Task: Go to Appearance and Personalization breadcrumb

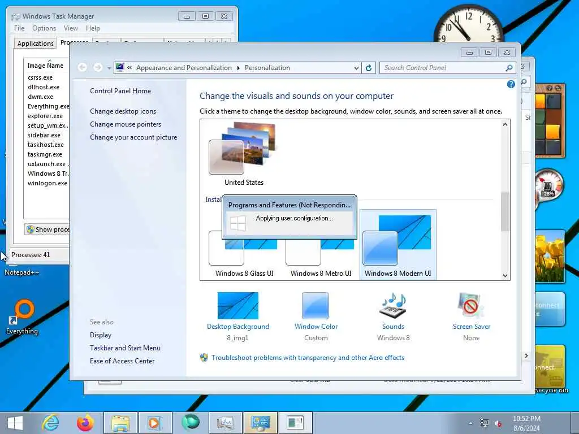Action: [x=184, y=68]
